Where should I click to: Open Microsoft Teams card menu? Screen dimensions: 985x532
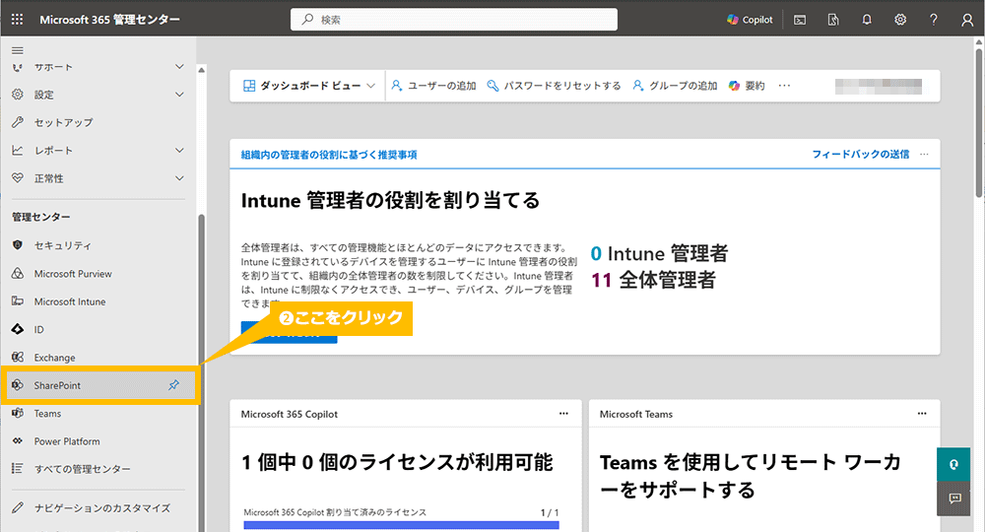922,414
